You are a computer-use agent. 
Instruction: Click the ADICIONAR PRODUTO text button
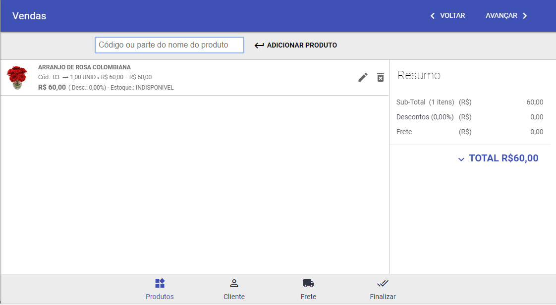coord(302,46)
